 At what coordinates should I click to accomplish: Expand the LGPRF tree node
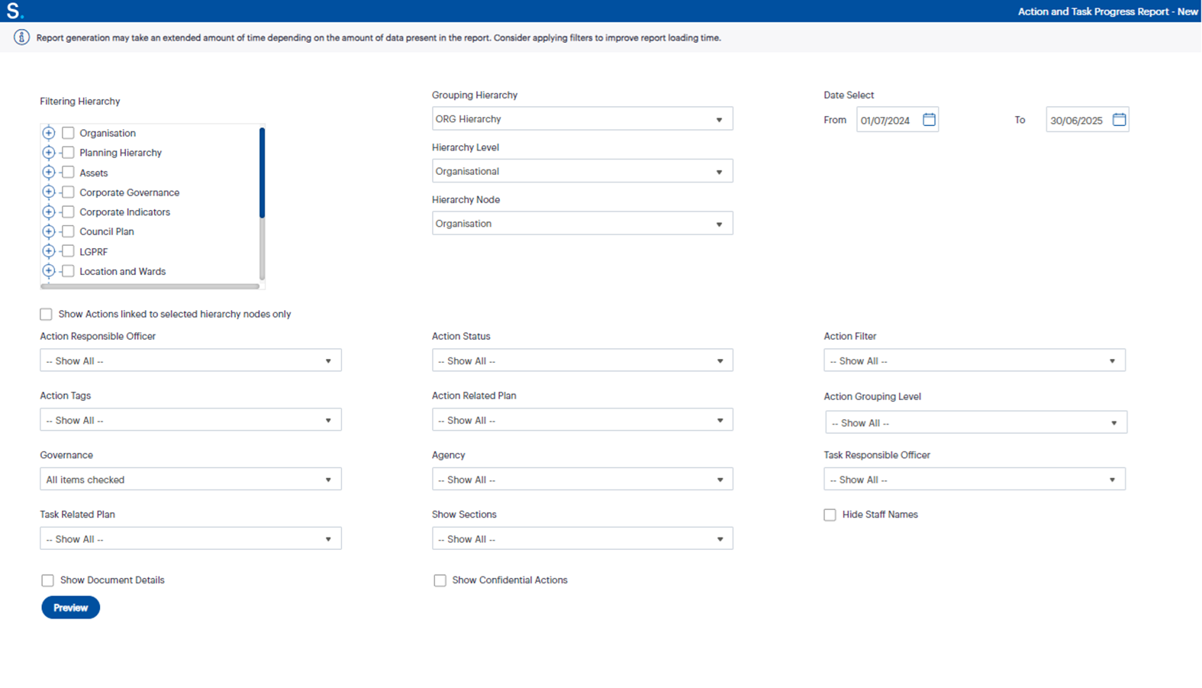coord(49,251)
